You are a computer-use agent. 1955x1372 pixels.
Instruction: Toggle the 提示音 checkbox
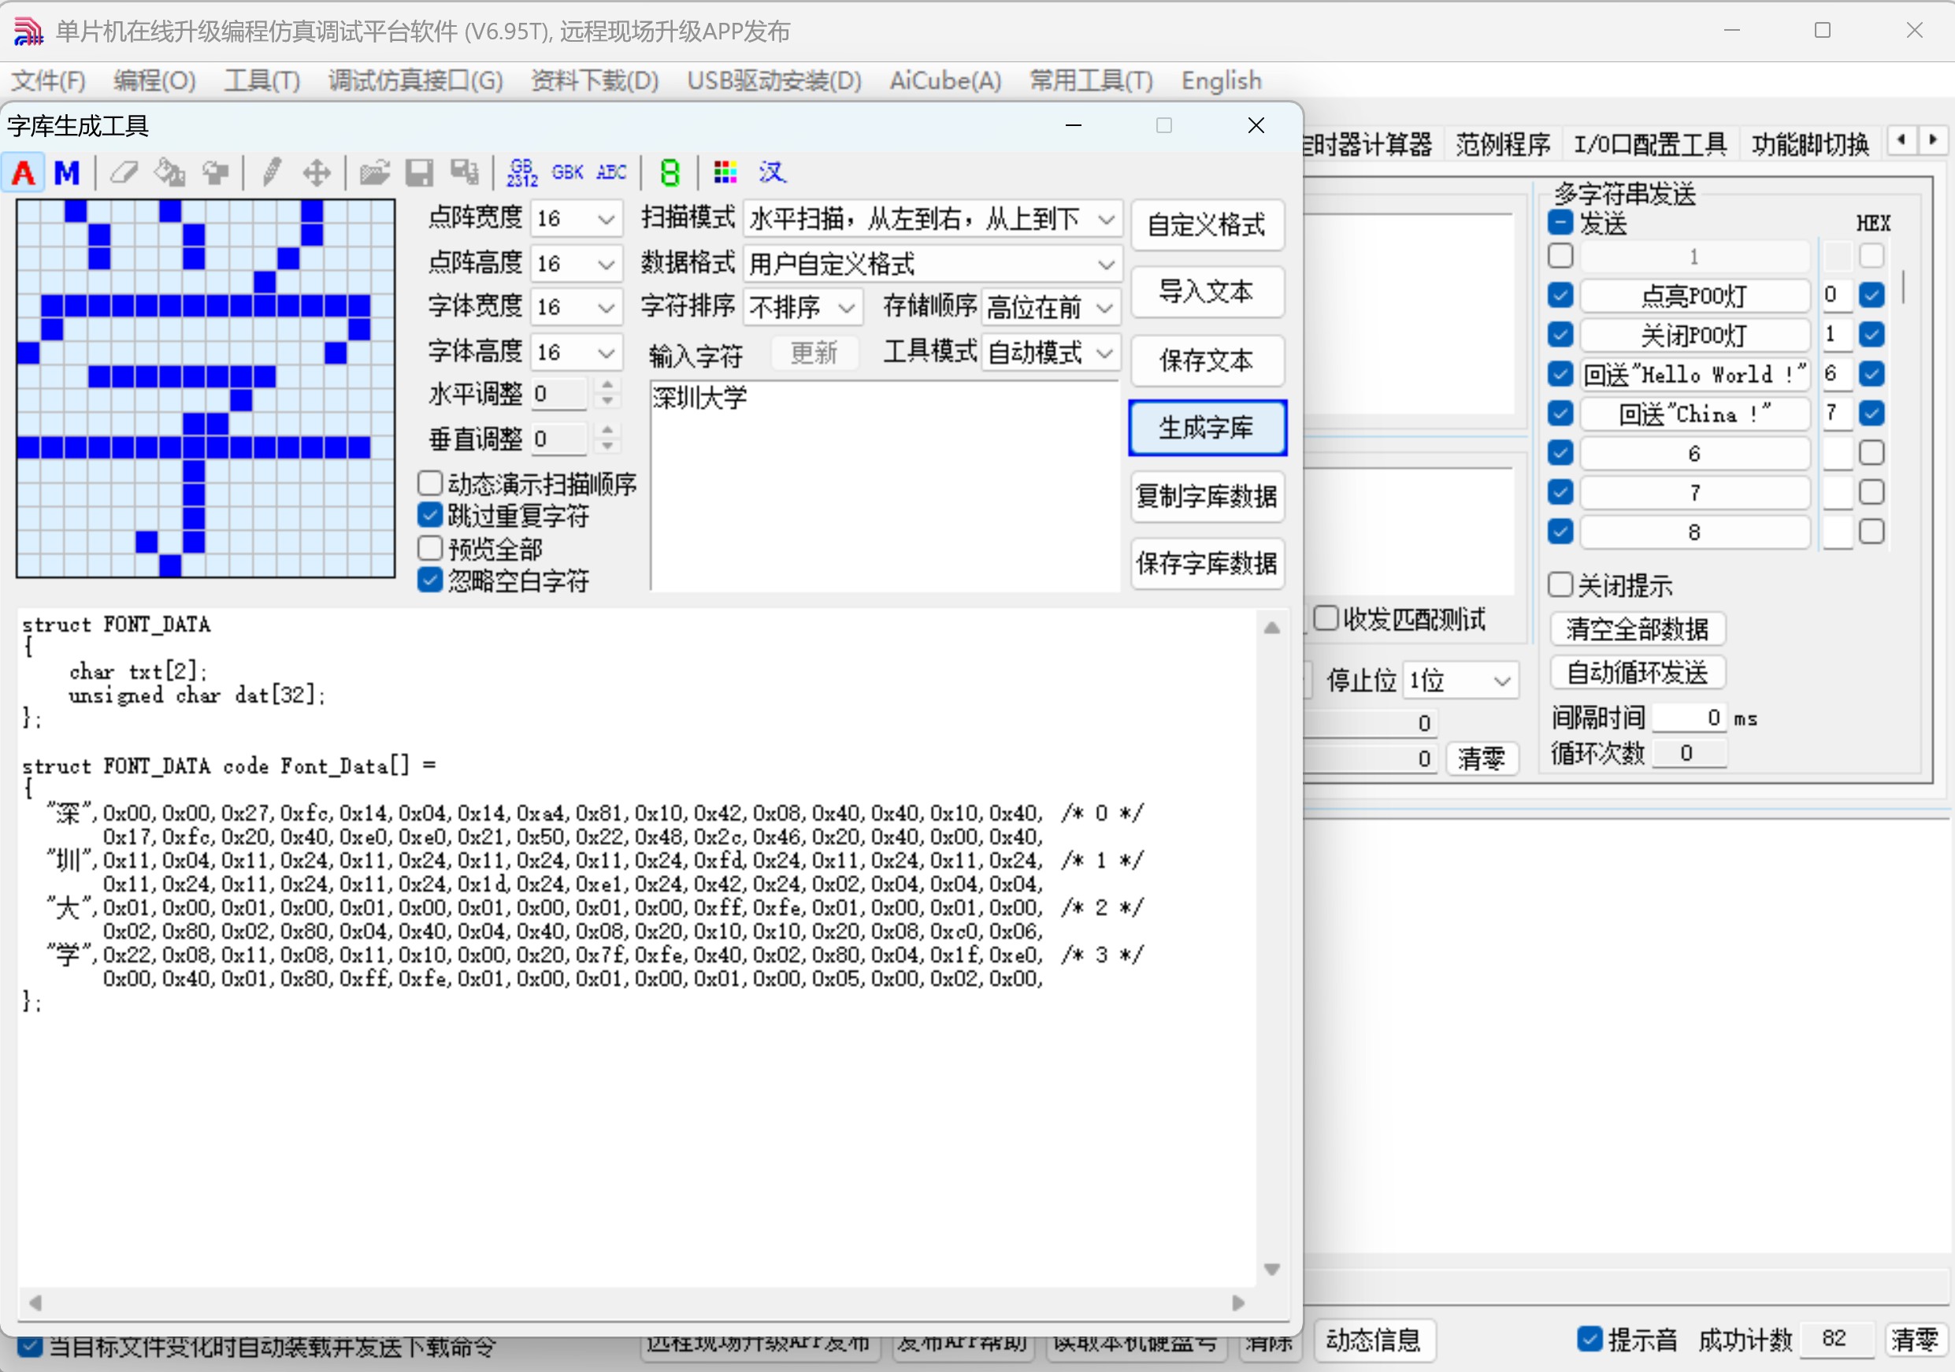tap(1590, 1339)
